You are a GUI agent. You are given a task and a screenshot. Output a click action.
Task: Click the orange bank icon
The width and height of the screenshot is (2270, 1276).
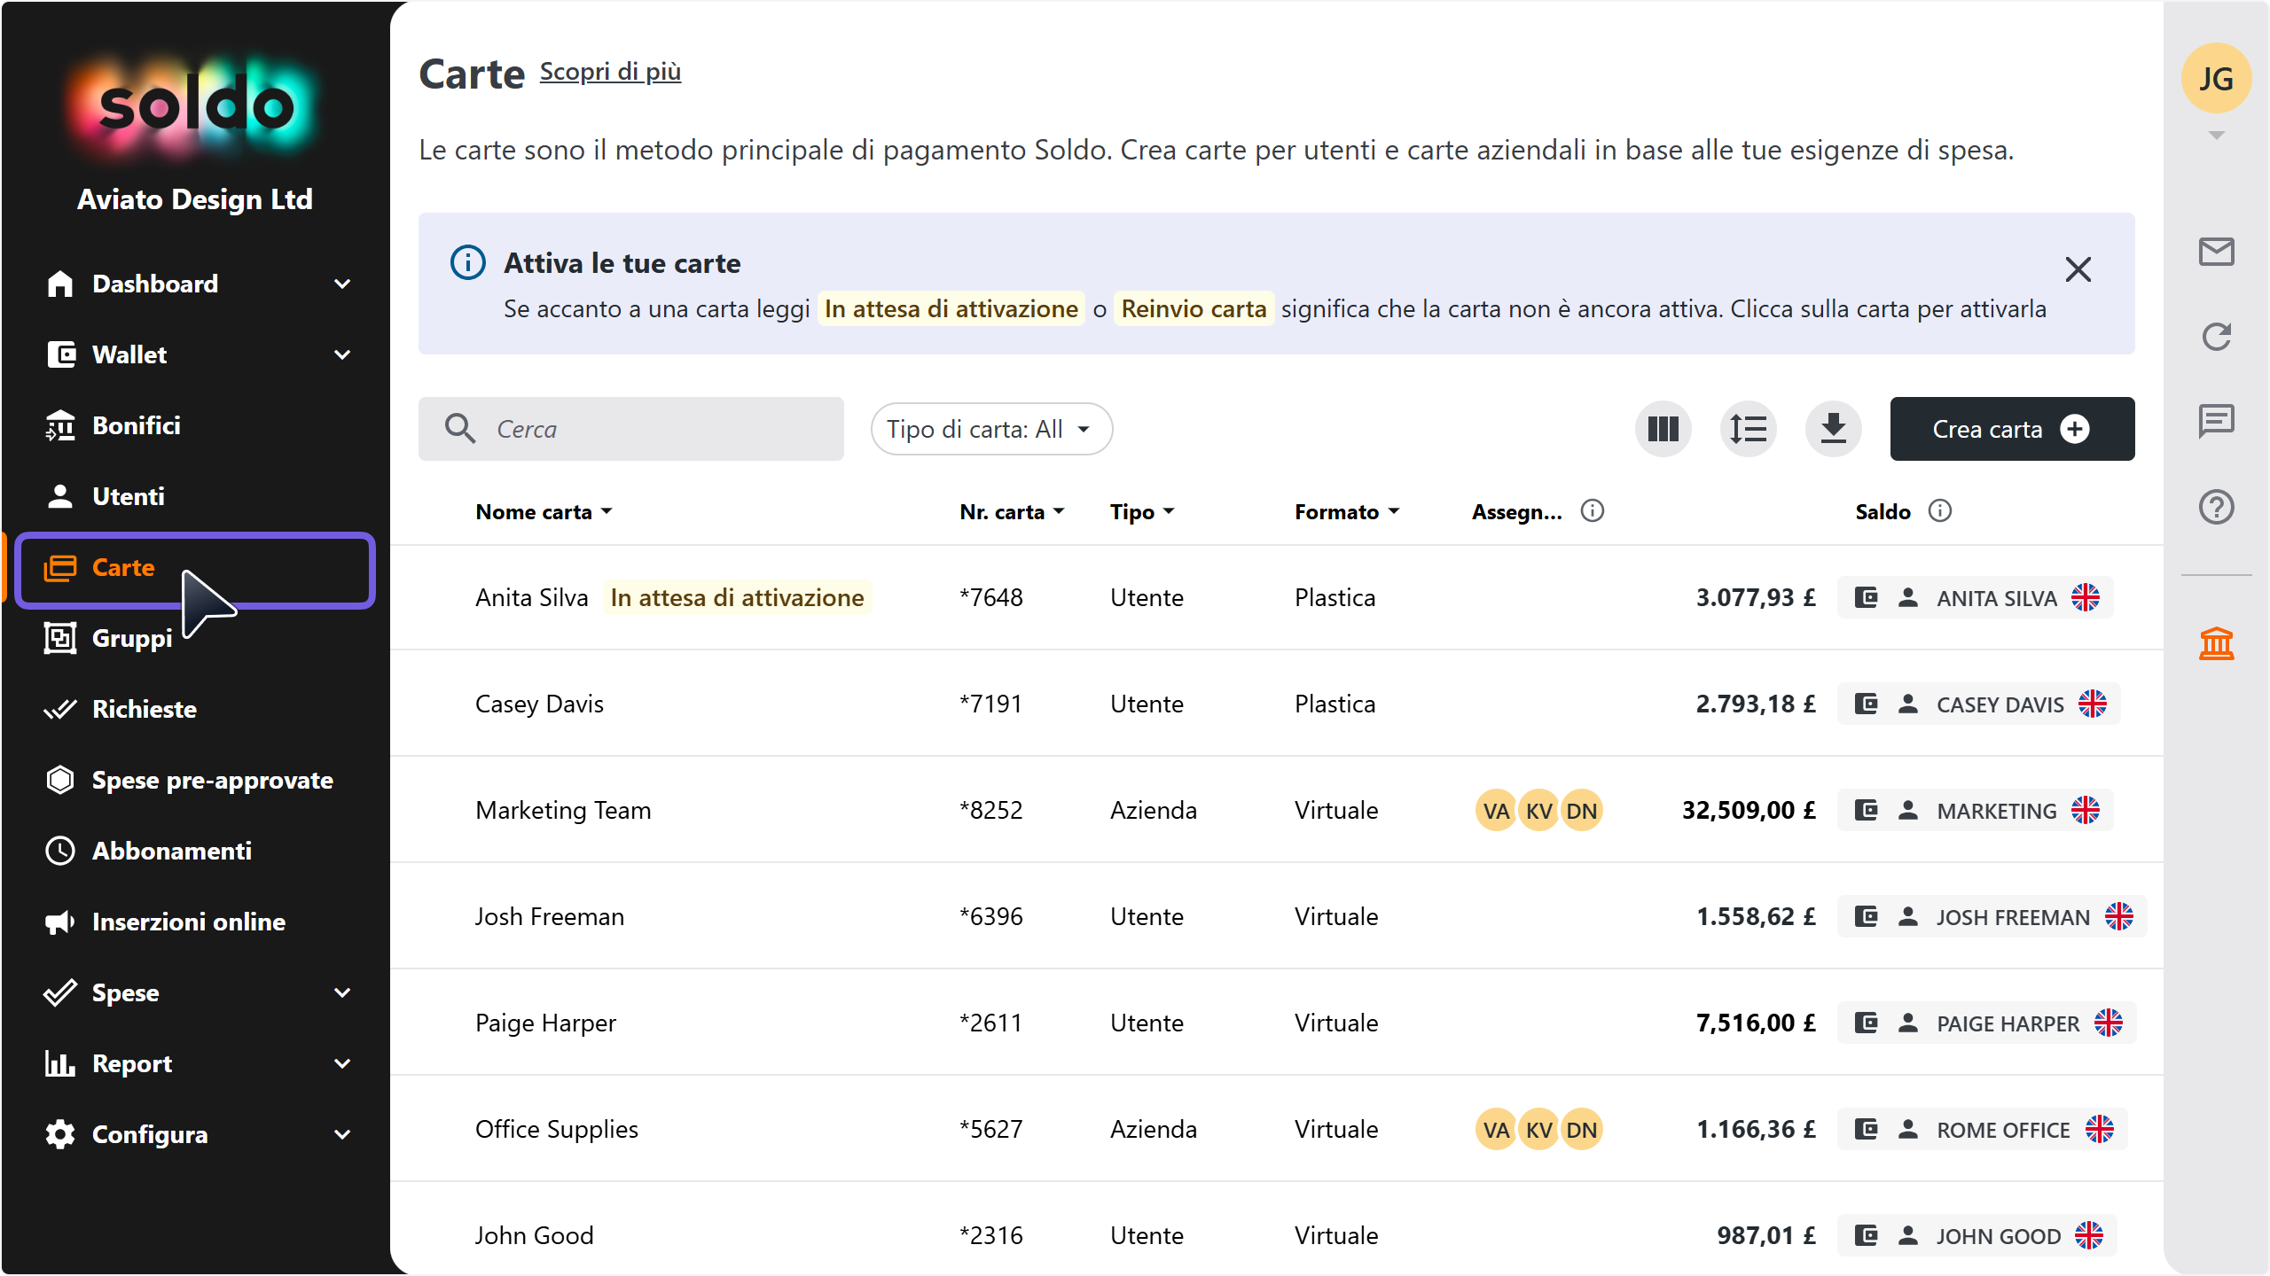pyautogui.click(x=2216, y=643)
